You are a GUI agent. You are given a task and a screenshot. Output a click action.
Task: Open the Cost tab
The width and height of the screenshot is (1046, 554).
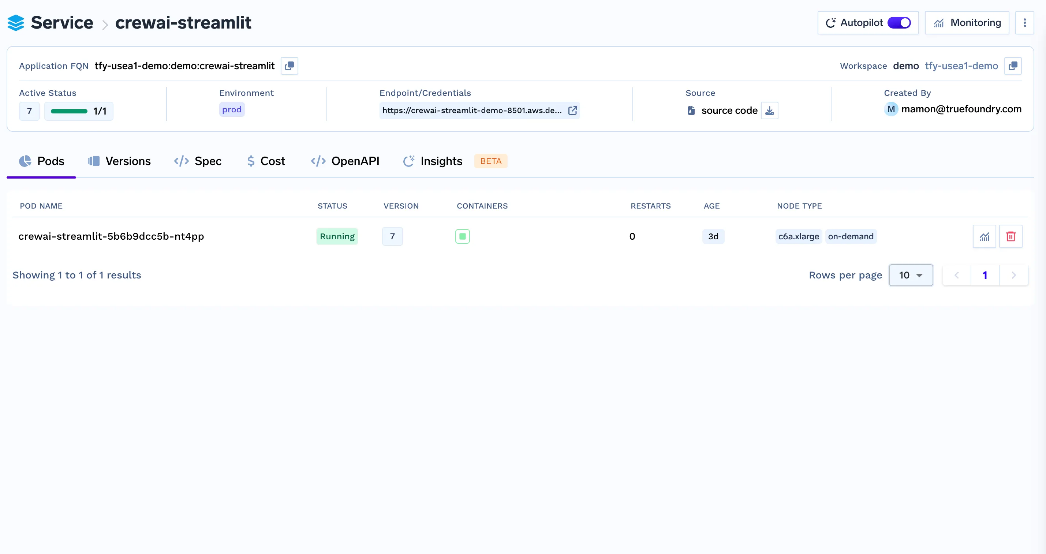pos(266,161)
